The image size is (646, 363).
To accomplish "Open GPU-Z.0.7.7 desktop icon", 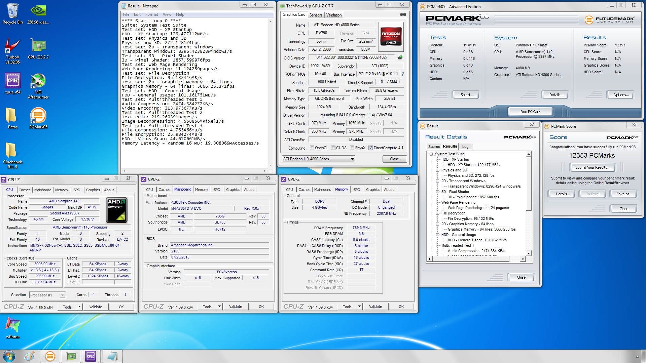I will pyautogui.click(x=38, y=49).
